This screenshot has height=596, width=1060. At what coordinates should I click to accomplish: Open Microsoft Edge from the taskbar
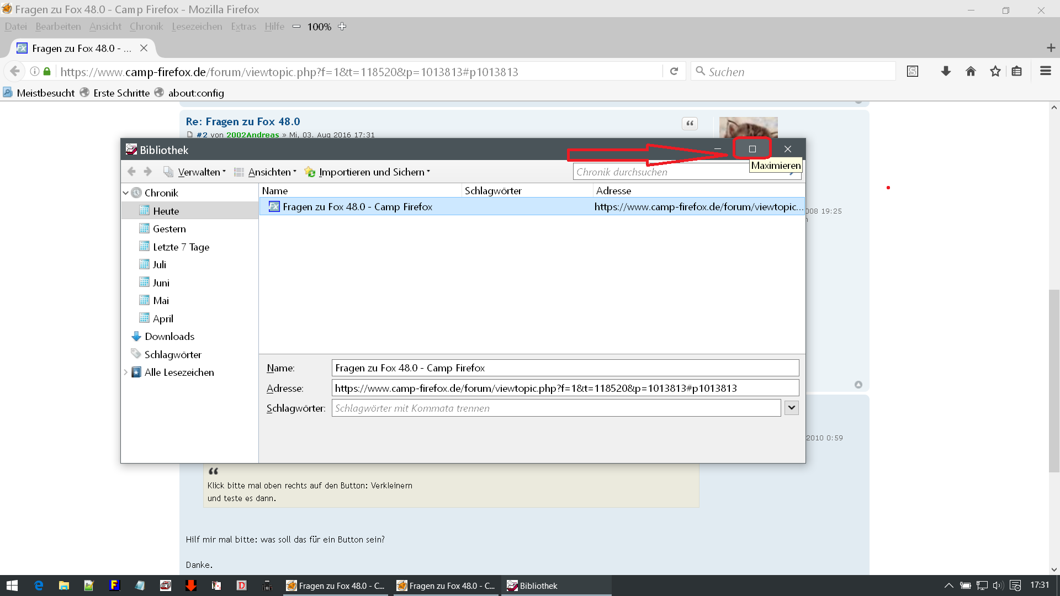coord(39,586)
